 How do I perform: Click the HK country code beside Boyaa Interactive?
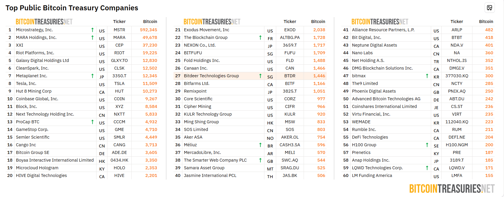102,161
